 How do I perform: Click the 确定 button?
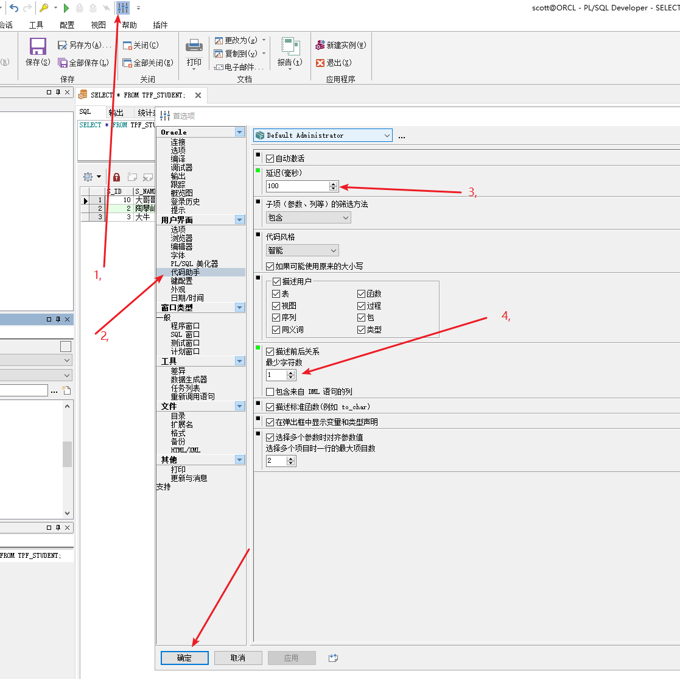184,658
